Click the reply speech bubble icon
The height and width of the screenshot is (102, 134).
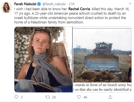tap(16, 97)
